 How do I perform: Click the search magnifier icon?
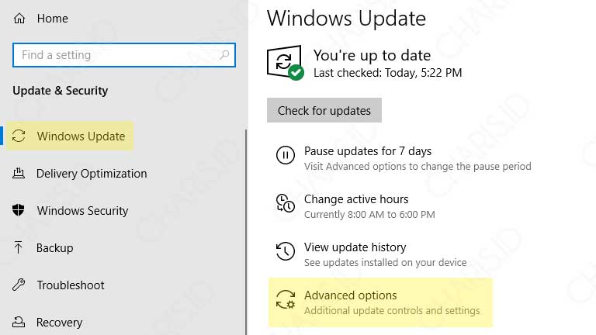224,55
